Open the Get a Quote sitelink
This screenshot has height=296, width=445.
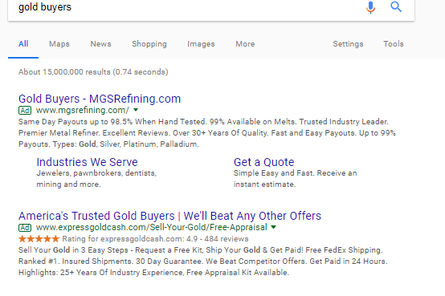pyautogui.click(x=264, y=162)
